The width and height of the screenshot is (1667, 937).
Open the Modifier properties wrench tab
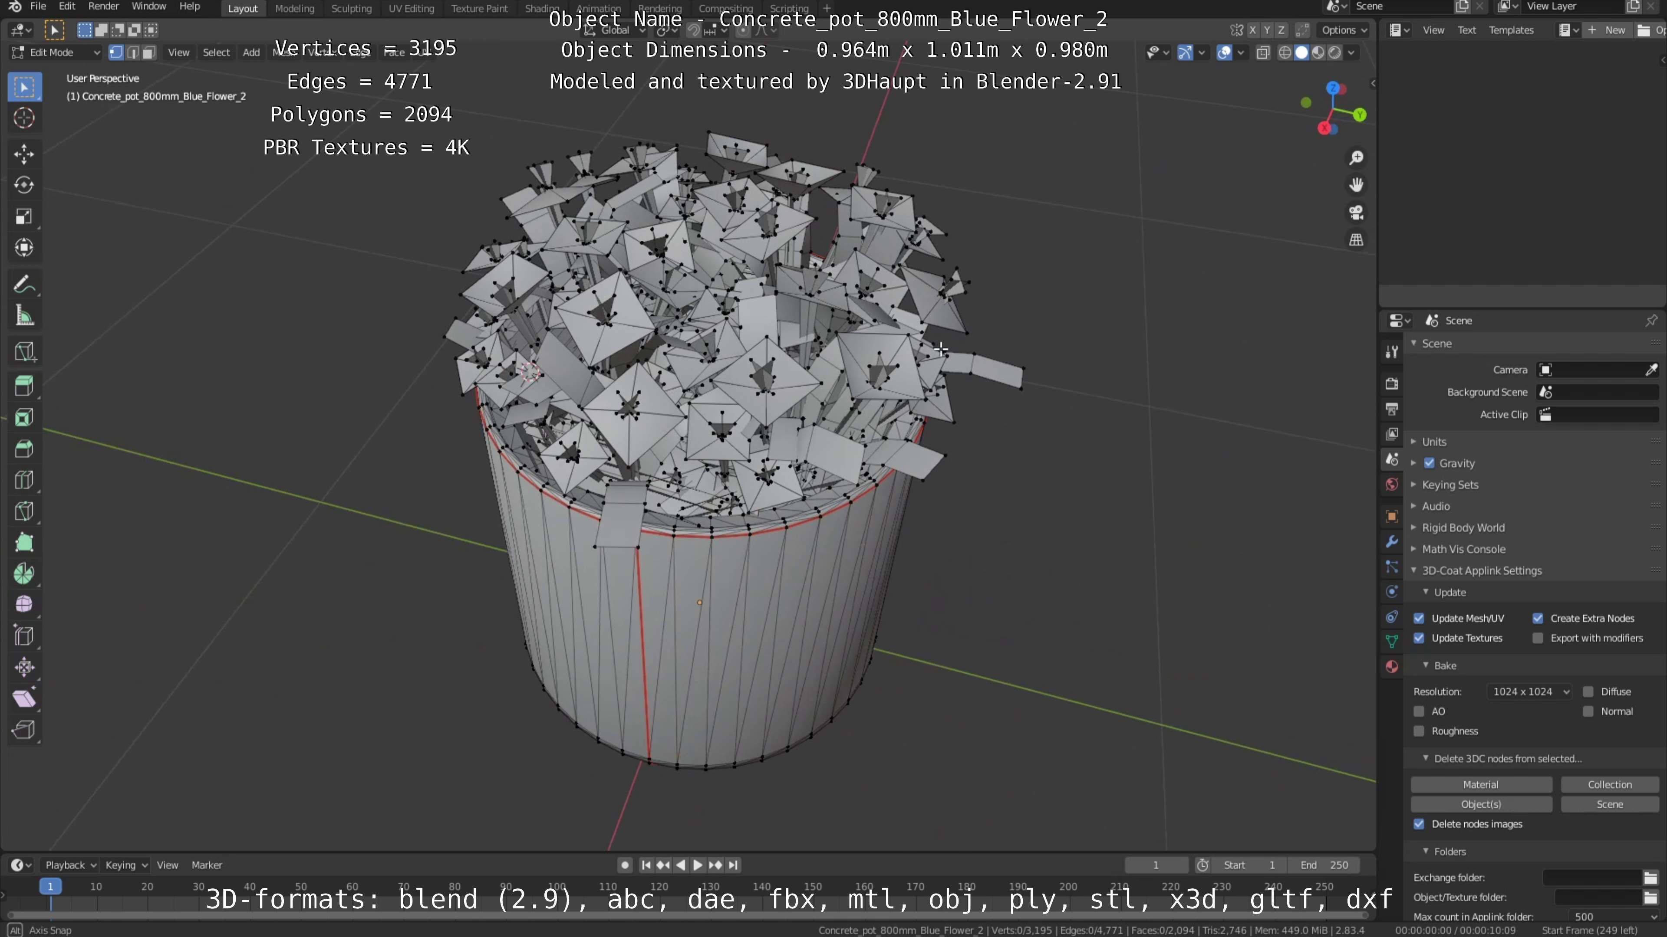(1391, 542)
